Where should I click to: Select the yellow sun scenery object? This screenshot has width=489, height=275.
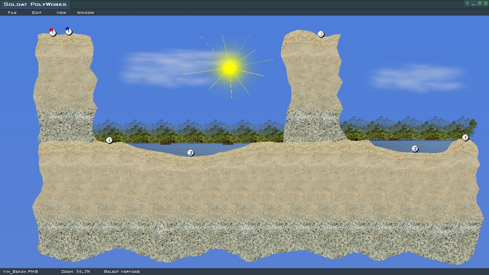point(229,68)
